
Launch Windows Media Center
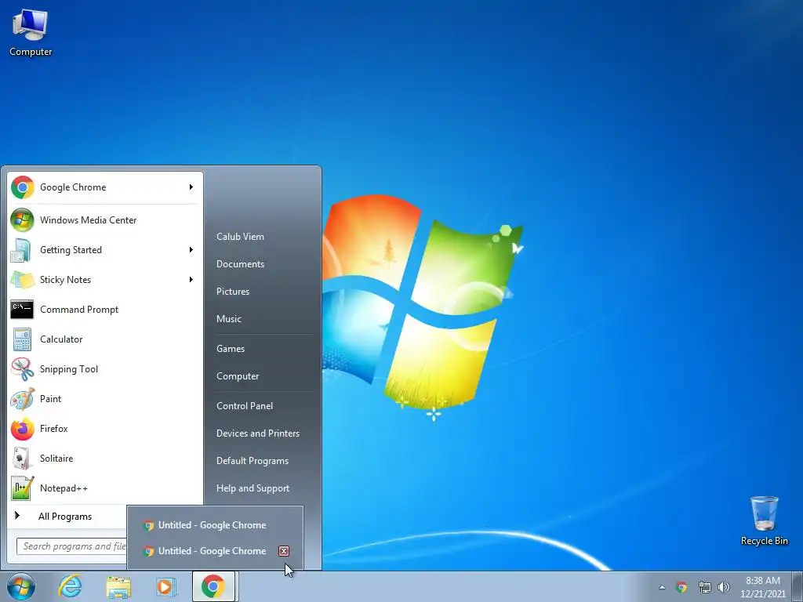point(104,220)
